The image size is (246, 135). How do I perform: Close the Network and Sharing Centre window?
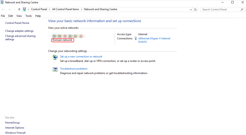click(242, 2)
